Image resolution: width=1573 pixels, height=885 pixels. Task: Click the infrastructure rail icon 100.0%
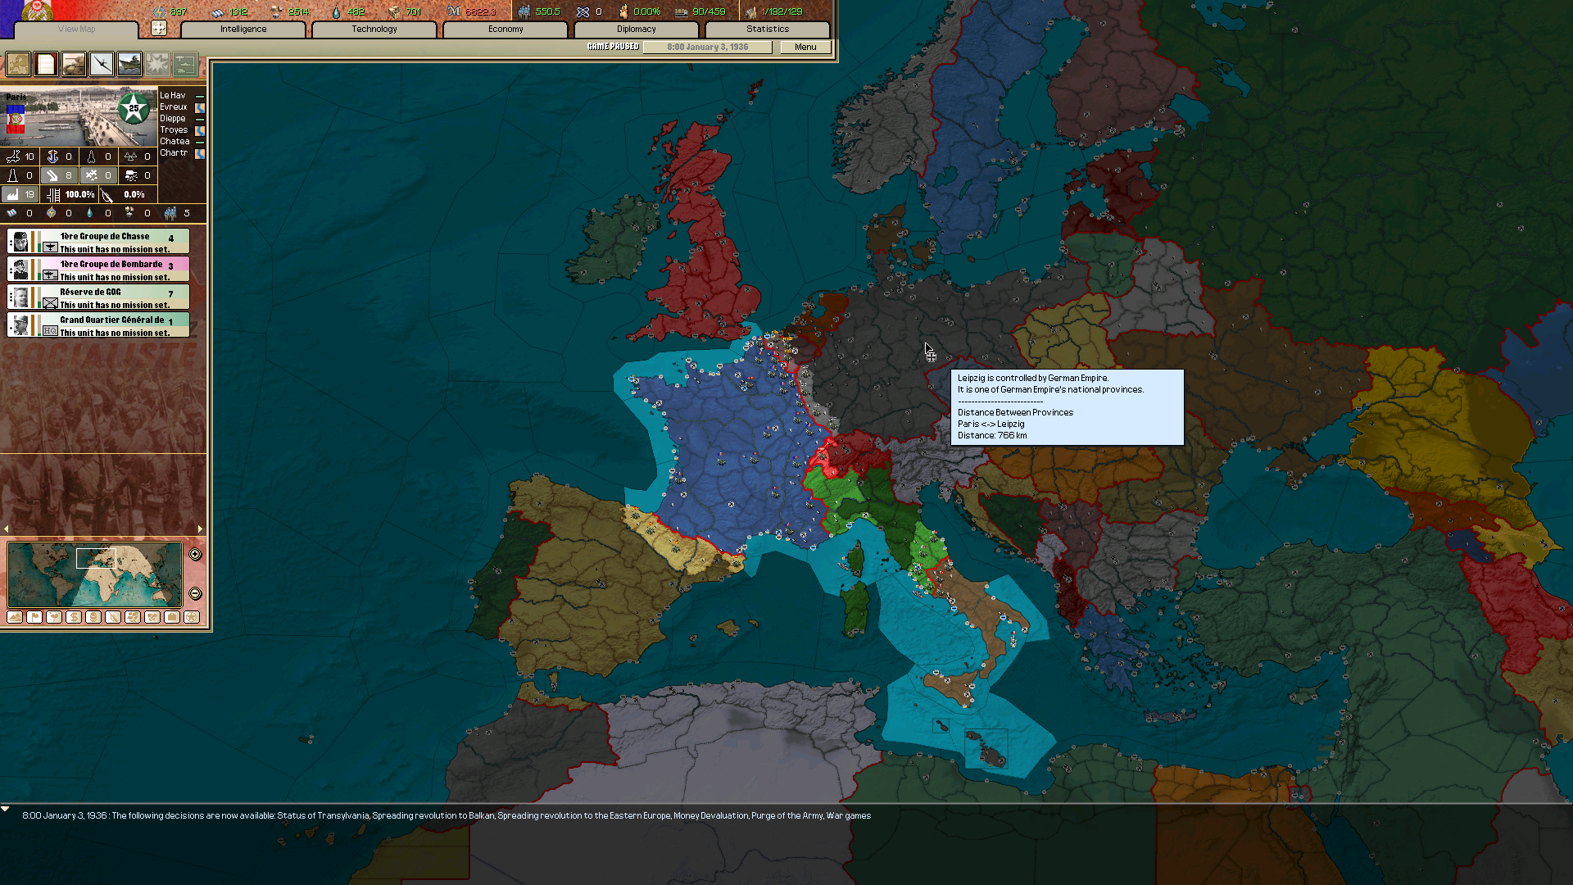pyautogui.click(x=53, y=194)
